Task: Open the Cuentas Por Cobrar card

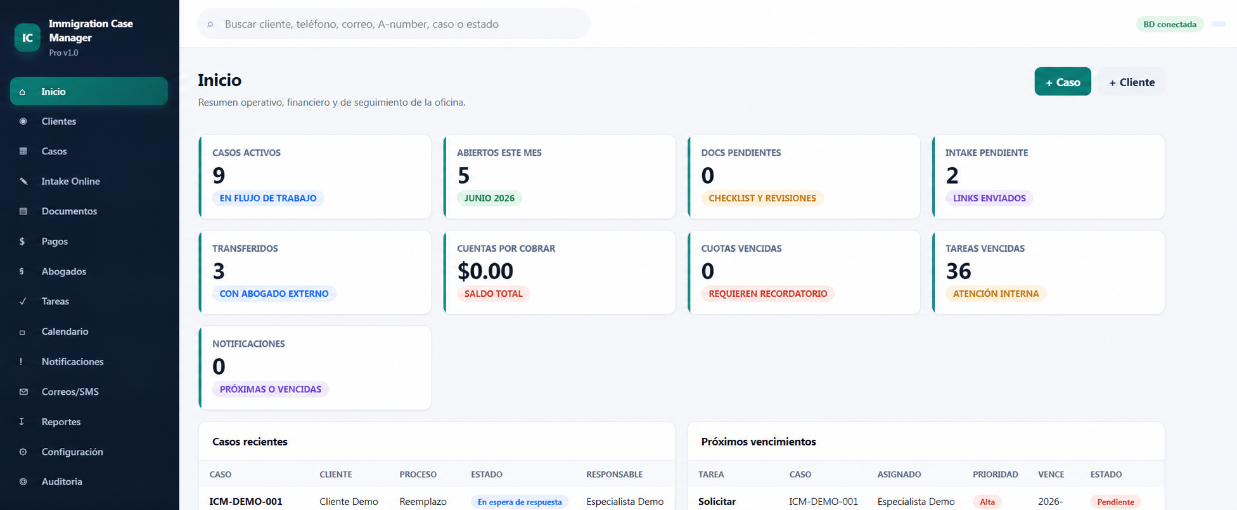Action: pyautogui.click(x=560, y=272)
